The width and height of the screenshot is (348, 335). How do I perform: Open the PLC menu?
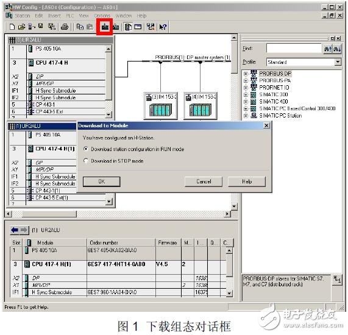[x=70, y=16]
